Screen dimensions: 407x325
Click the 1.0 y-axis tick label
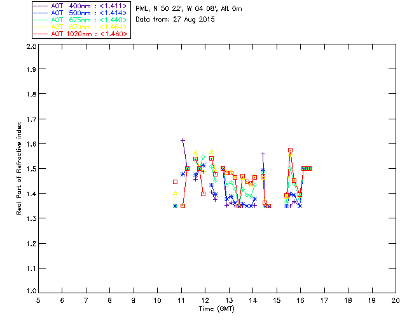31,291
